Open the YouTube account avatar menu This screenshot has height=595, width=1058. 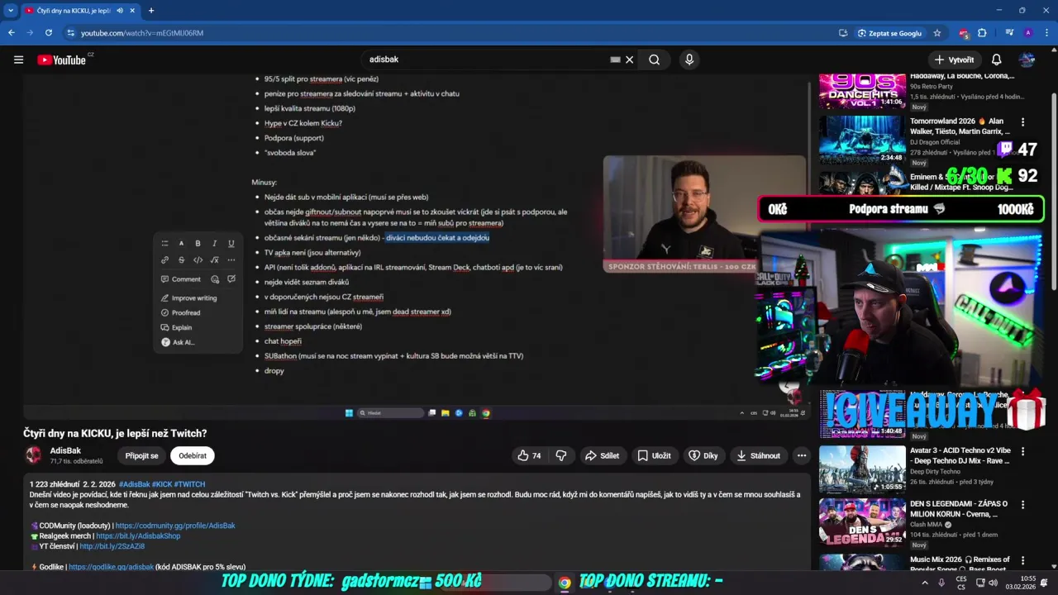pos(1027,59)
